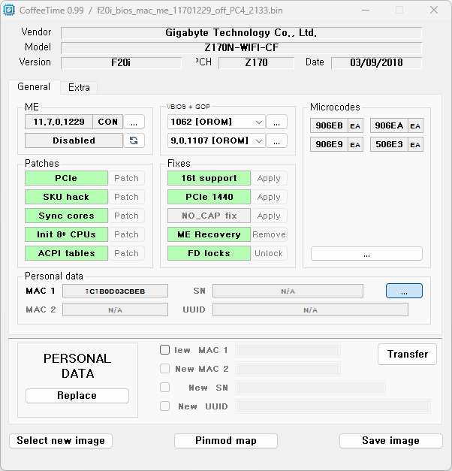Toggle the New UUID checkbox
The height and width of the screenshot is (471, 452).
coord(164,406)
